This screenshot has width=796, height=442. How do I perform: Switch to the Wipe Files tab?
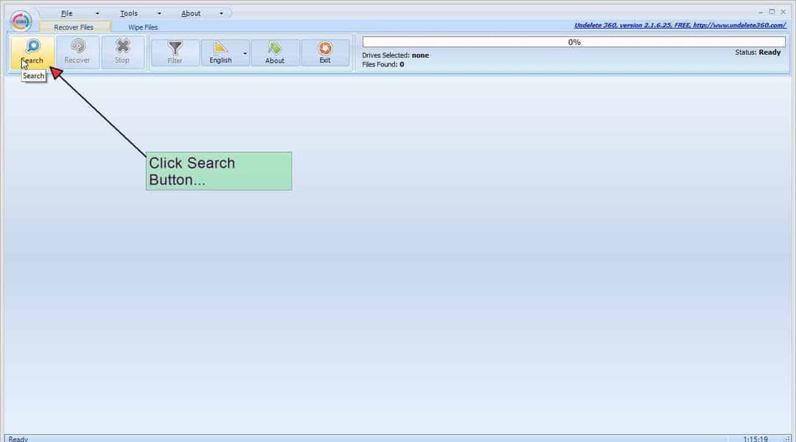coord(143,27)
